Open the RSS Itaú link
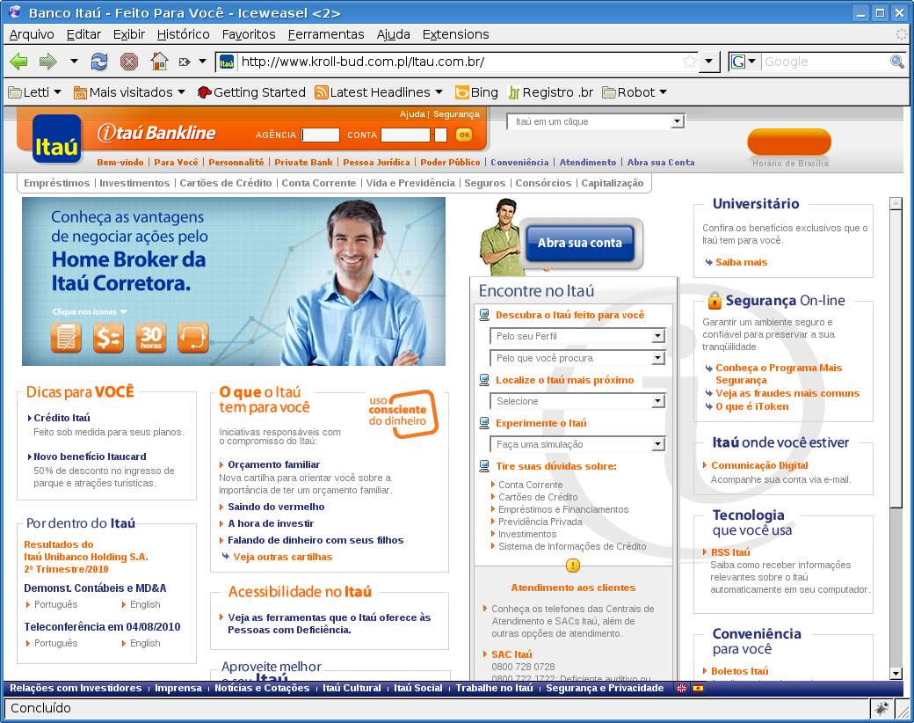 (730, 552)
